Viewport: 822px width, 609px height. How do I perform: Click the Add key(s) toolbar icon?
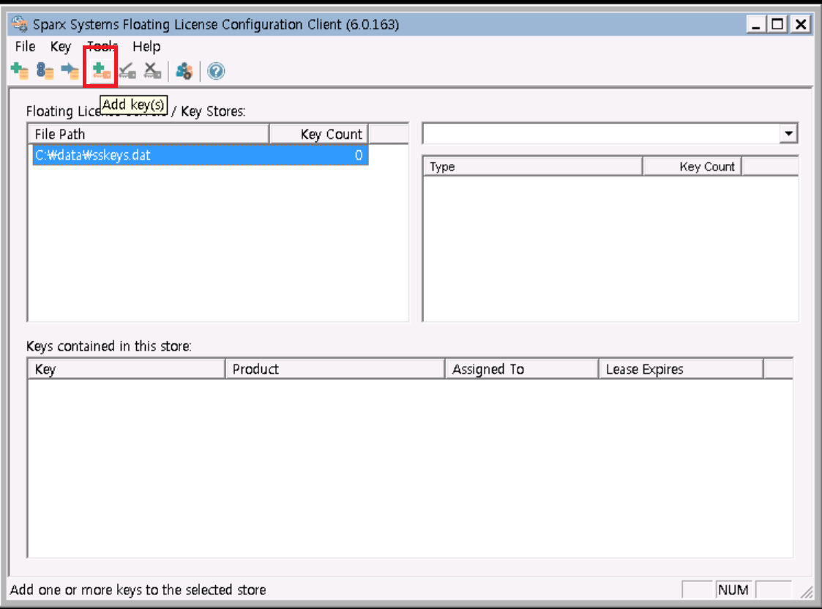click(101, 71)
